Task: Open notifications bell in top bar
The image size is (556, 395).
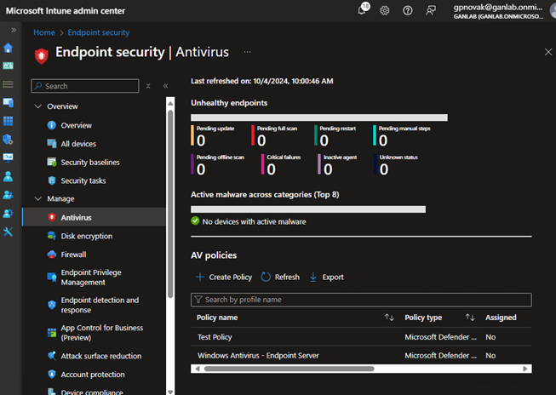Action: pyautogui.click(x=363, y=10)
